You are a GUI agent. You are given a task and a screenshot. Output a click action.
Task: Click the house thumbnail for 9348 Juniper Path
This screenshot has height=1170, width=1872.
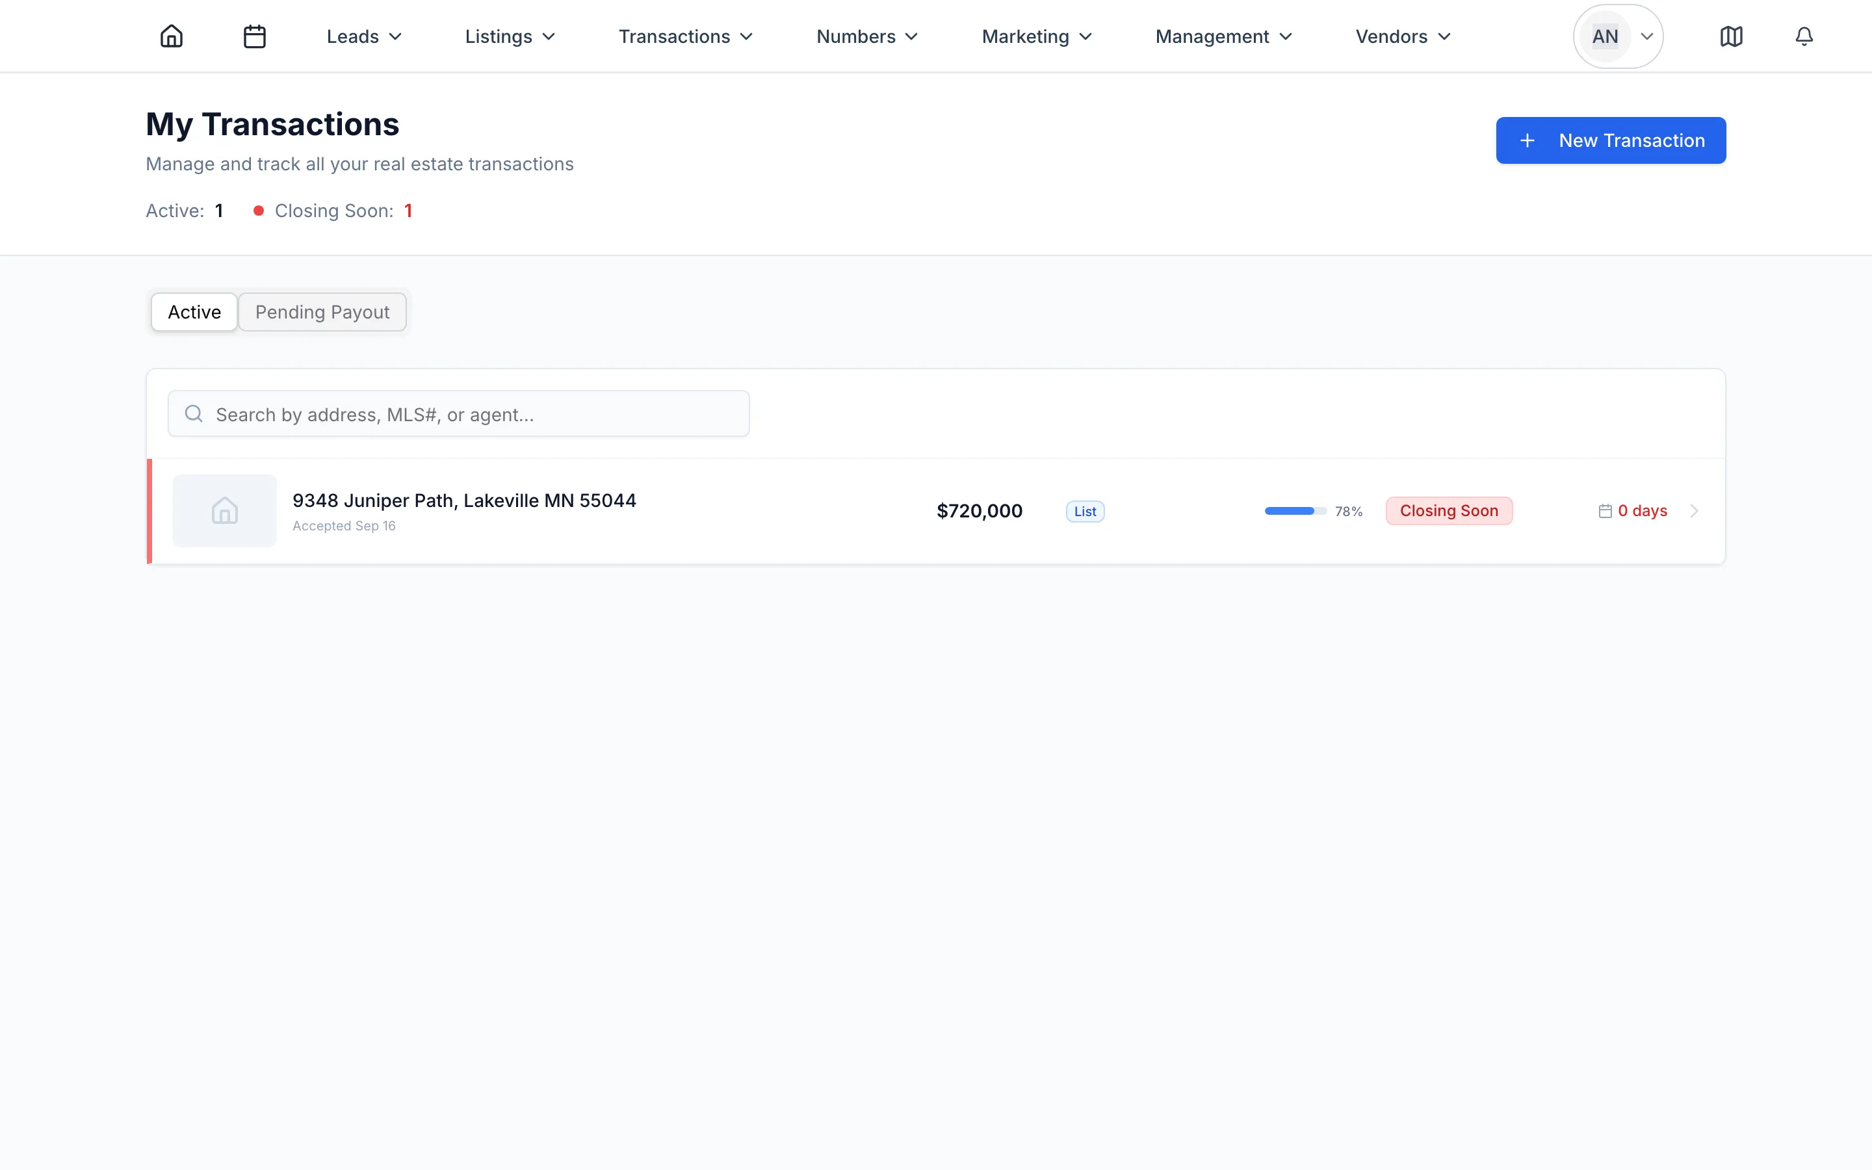point(224,511)
